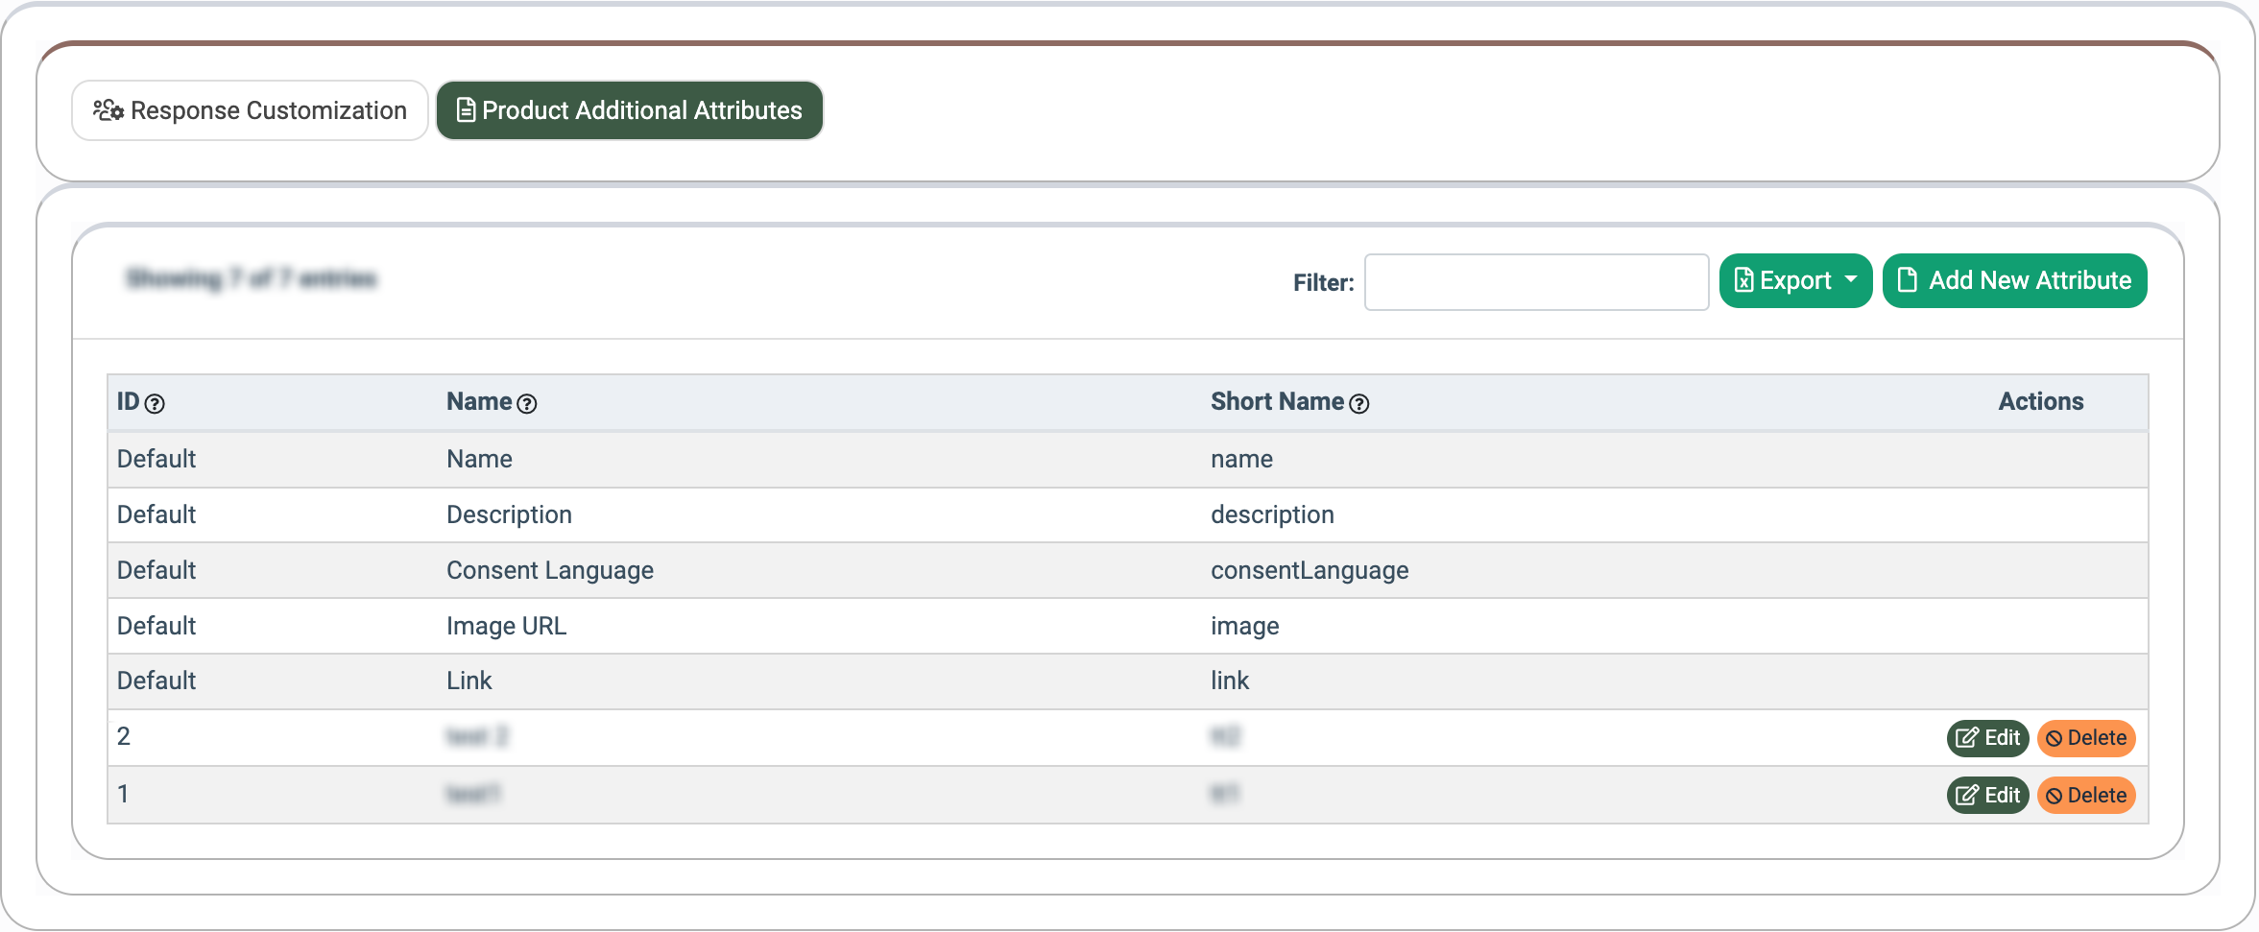Expand the Export dropdown caret
Image resolution: width=2259 pixels, height=932 pixels.
[1851, 279]
